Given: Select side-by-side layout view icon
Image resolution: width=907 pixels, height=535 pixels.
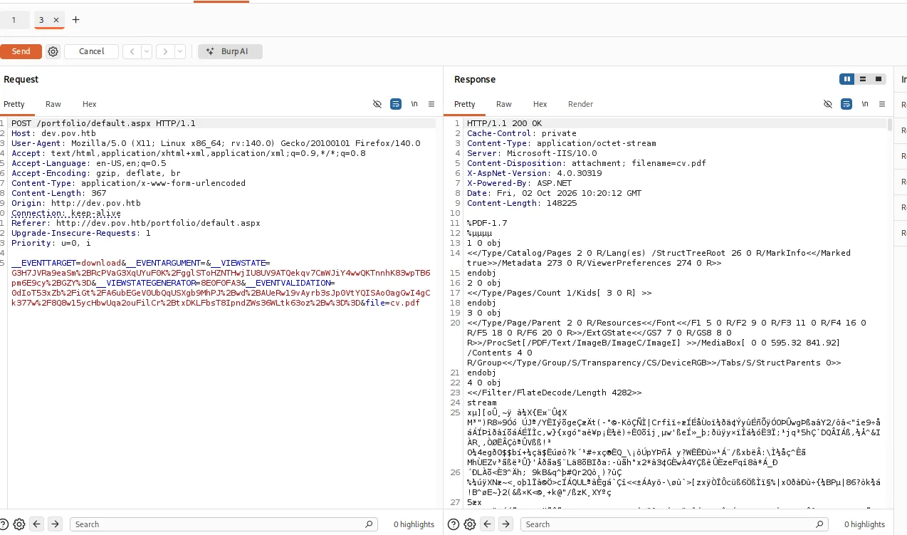Looking at the screenshot, I should click(x=847, y=79).
